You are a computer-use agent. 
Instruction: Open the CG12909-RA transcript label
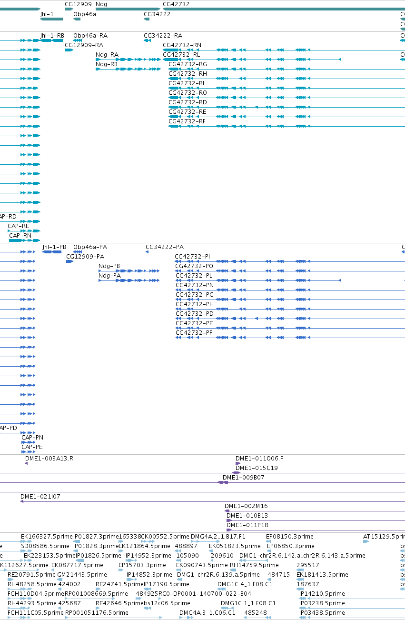pos(84,45)
